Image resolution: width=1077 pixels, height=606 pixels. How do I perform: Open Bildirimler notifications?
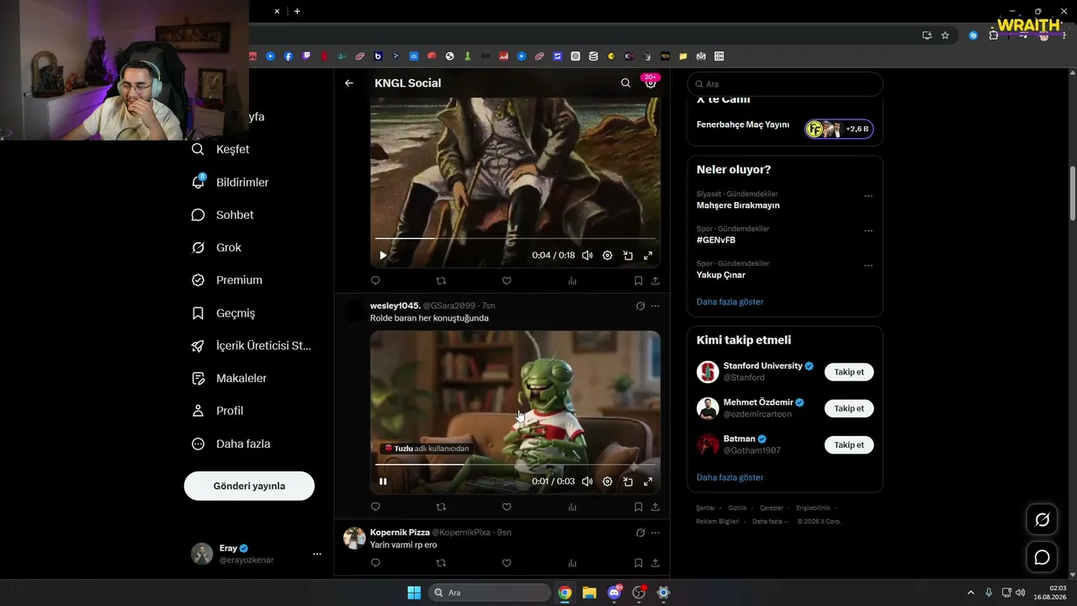231,182
